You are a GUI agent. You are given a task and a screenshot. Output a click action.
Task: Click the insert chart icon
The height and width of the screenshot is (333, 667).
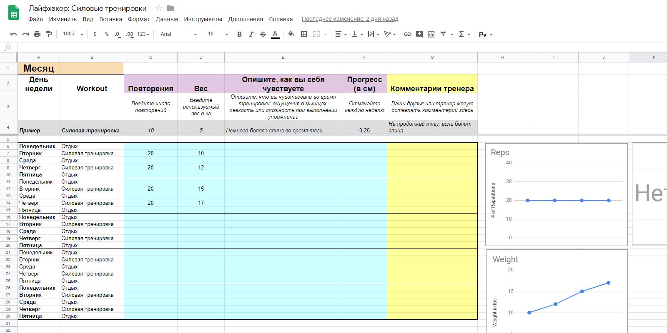click(x=431, y=34)
